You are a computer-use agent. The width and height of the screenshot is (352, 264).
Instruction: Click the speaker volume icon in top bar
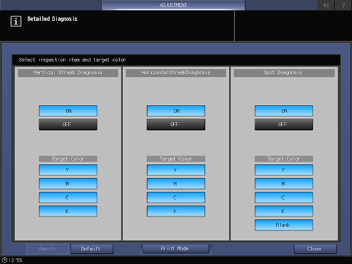tap(326, 5)
